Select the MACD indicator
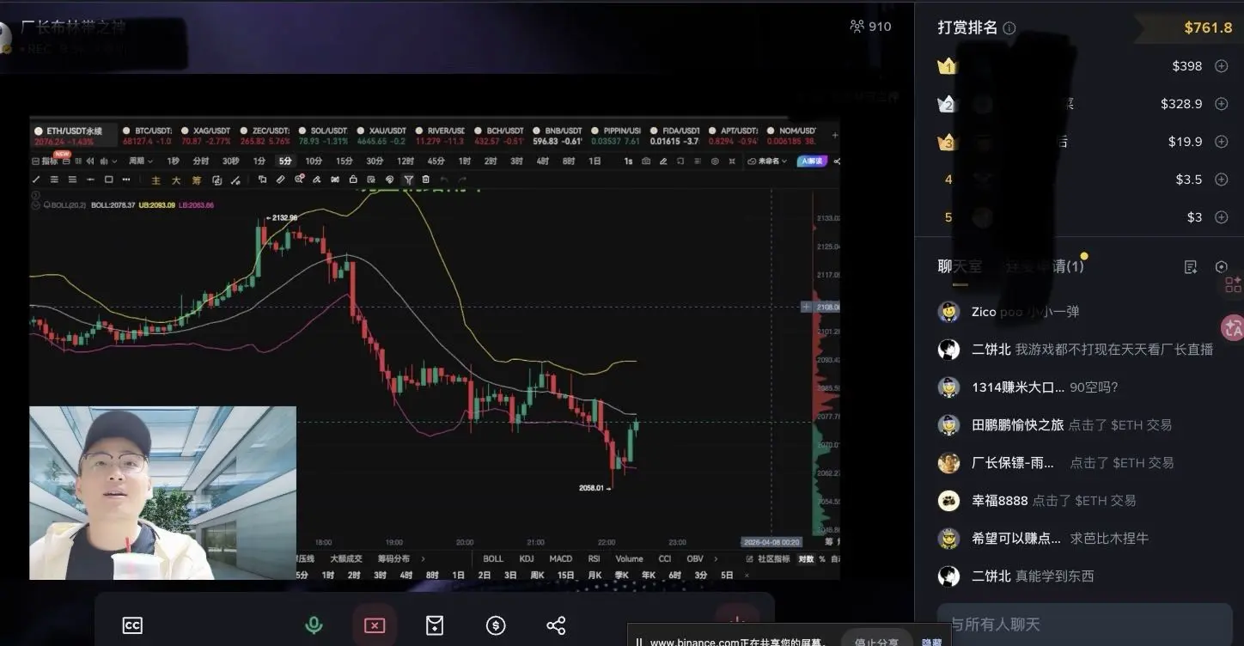This screenshot has height=646, width=1244. 560,559
